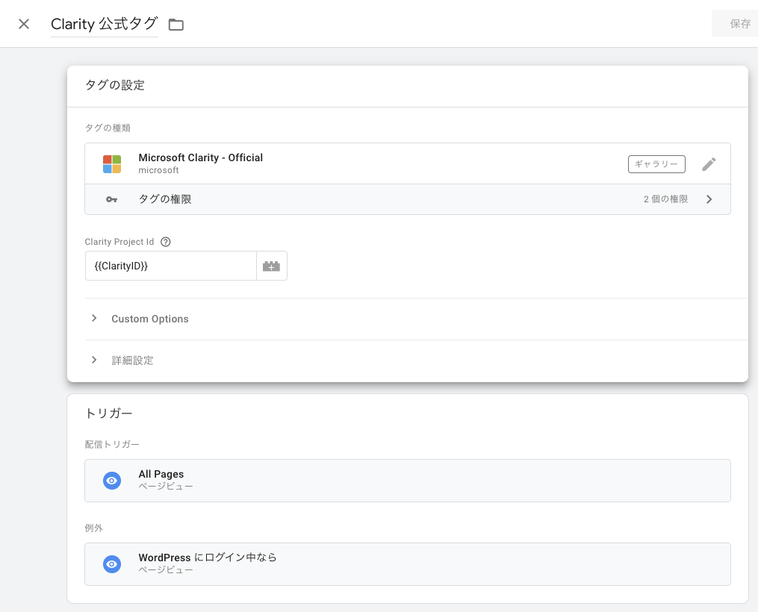
Task: Click the 'microsoft' publisher label
Action: [158, 170]
